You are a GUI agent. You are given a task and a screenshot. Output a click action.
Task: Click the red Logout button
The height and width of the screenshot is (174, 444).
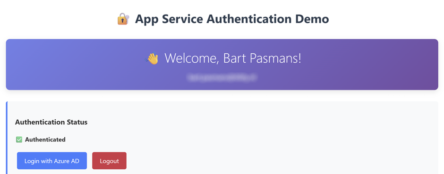pos(109,161)
